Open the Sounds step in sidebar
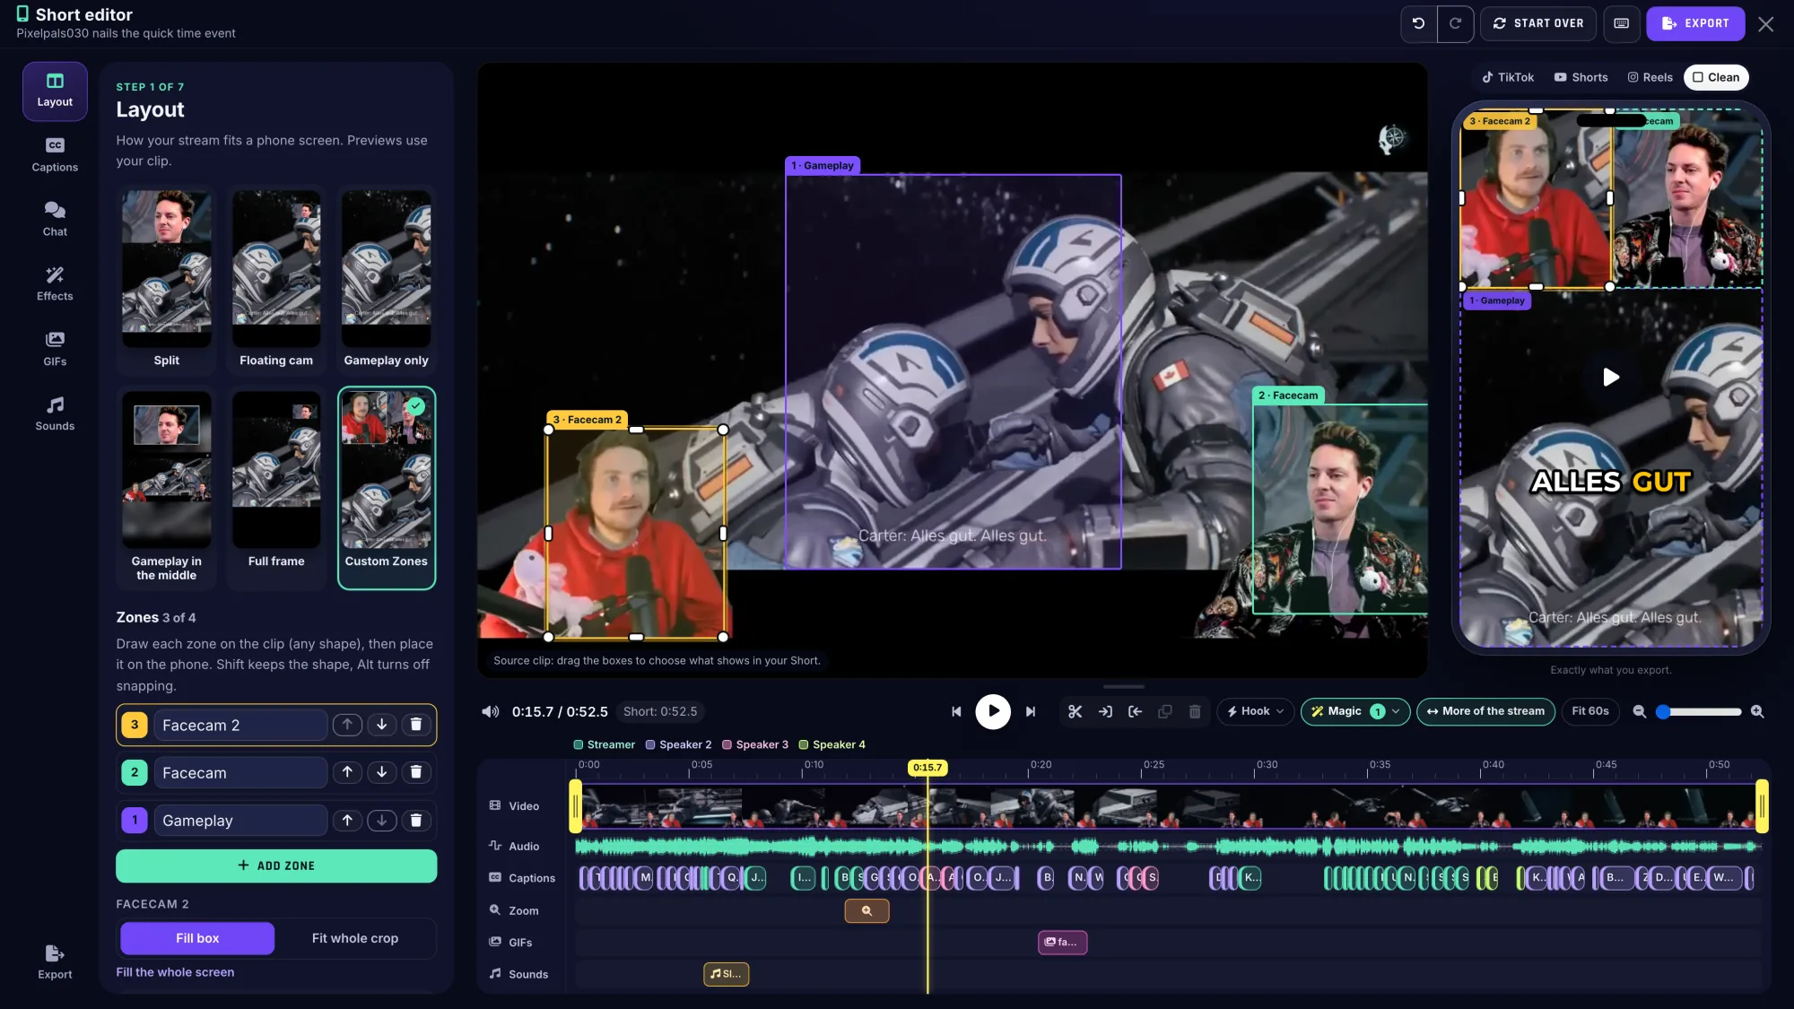1794x1009 pixels. (55, 414)
